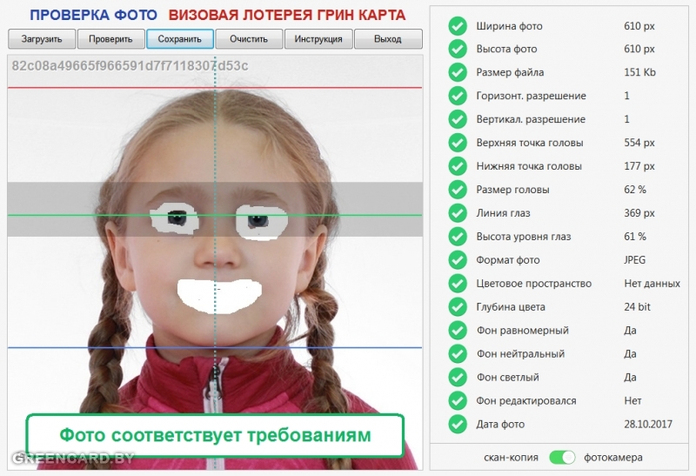Click the Нет value for Фон редактировался
Viewport: 696px width, 476px height.
tap(632, 401)
